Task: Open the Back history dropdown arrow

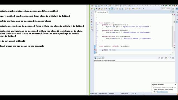Action: point(139,9)
